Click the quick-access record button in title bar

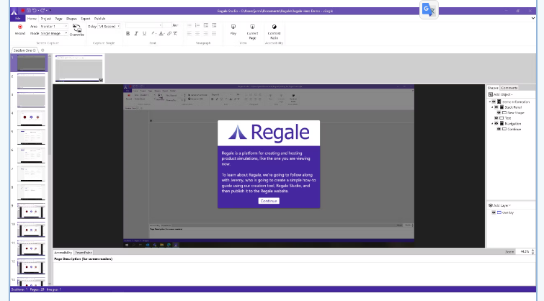pos(22,11)
